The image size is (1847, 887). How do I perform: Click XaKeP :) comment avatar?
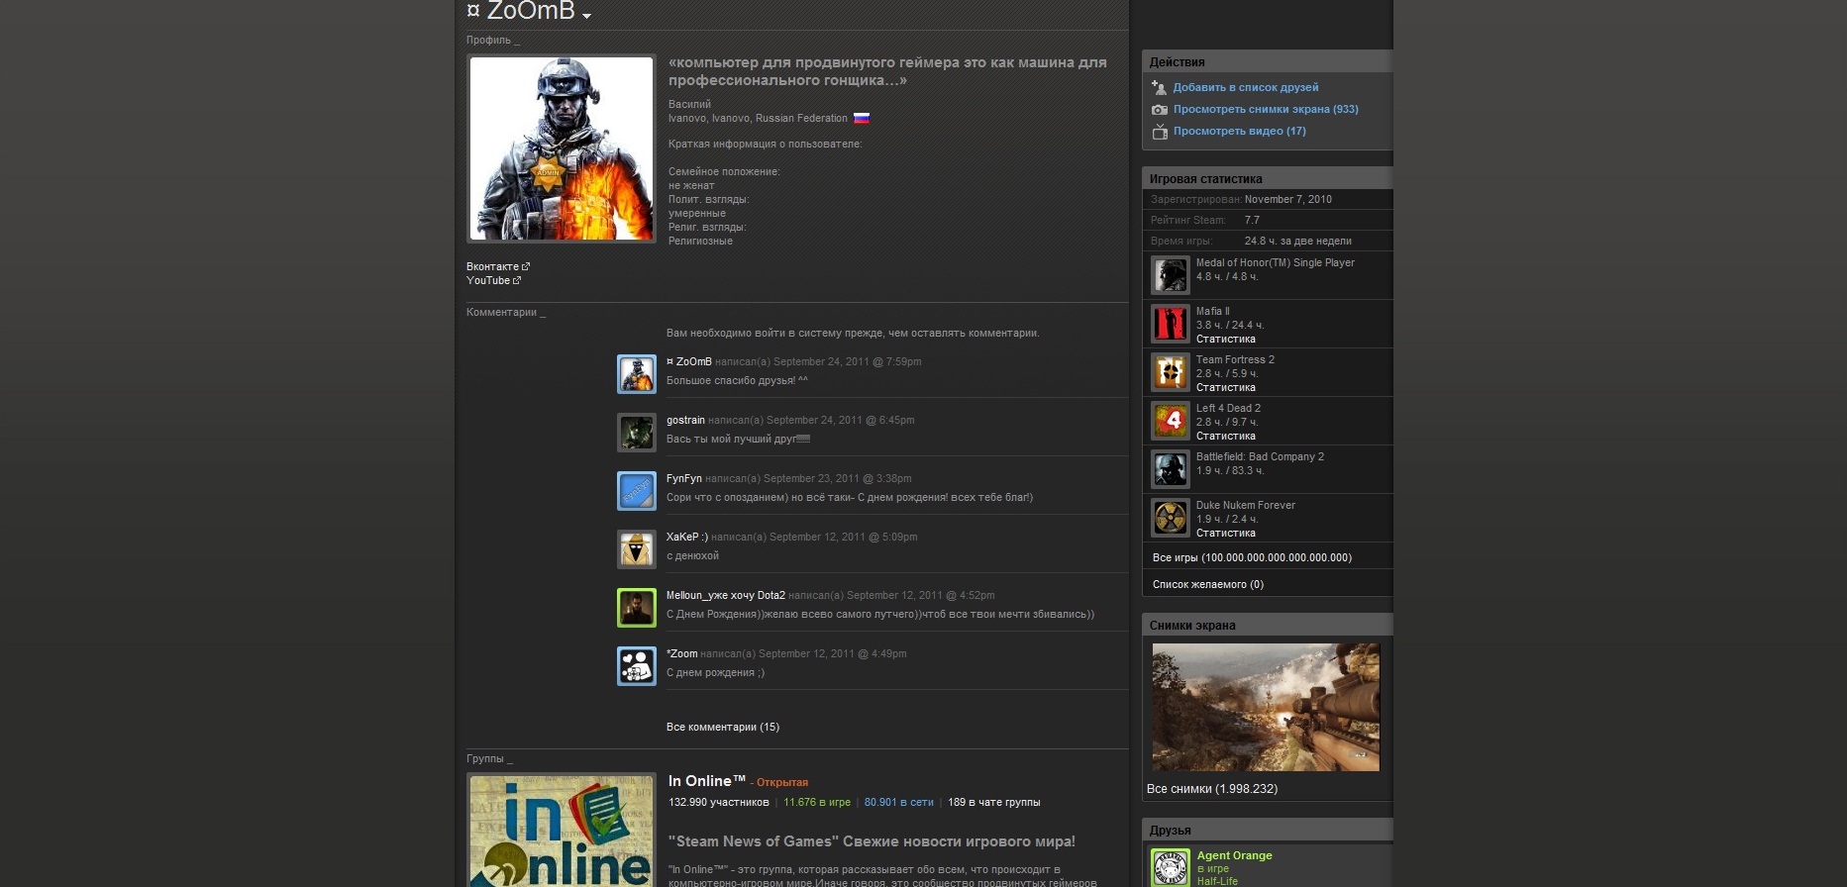[x=637, y=549]
